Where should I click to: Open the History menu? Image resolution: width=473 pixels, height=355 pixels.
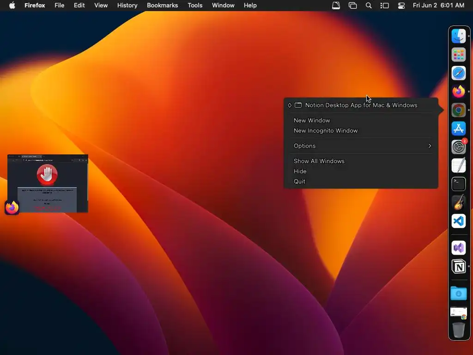pos(127,6)
